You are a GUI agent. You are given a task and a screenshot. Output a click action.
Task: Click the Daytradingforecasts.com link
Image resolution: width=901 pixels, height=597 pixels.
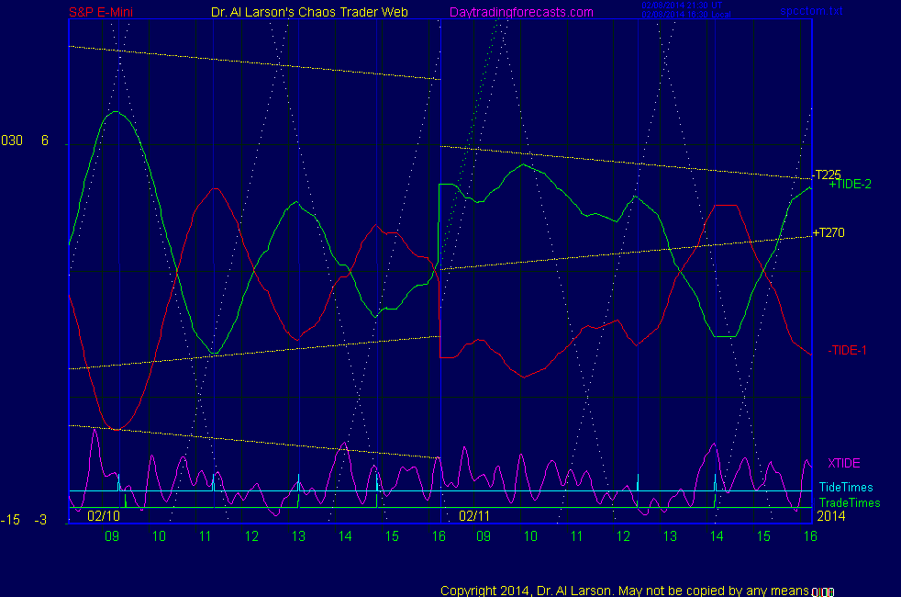[520, 12]
